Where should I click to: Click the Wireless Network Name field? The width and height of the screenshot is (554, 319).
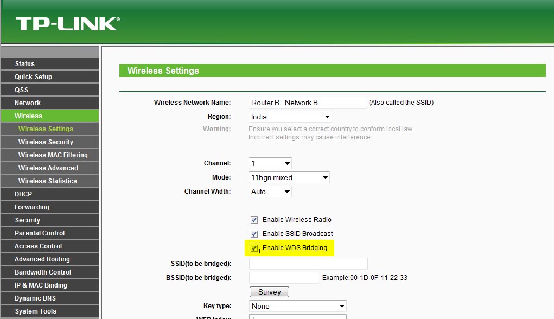point(308,103)
